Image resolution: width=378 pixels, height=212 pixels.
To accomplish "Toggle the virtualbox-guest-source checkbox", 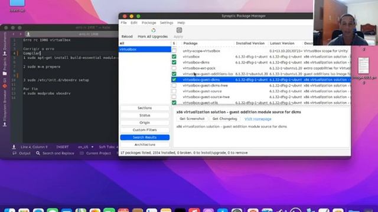I will point(174,91).
